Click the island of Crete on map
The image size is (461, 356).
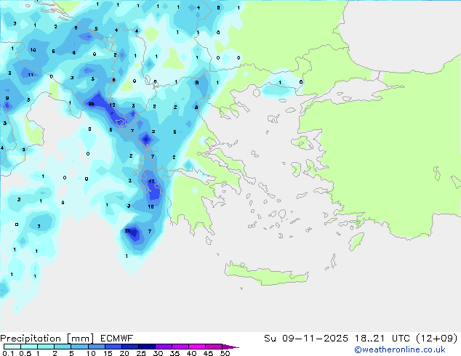[266, 274]
